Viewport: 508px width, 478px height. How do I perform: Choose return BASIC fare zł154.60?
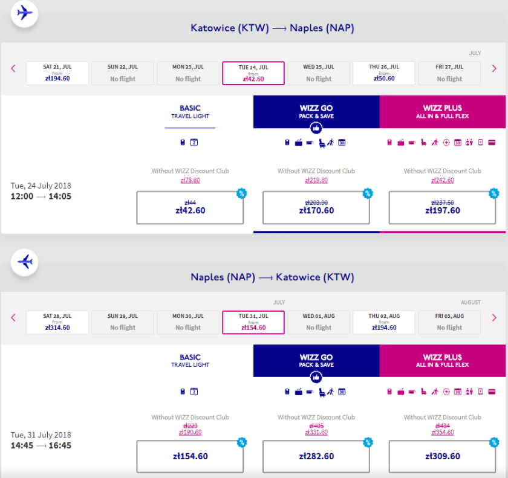coord(190,456)
